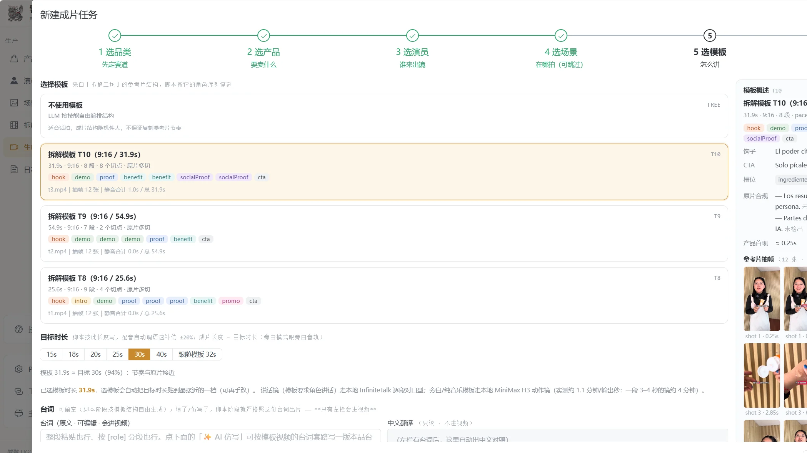Click the step 3 选演员 checkmark circle
This screenshot has height=453, width=807.
point(412,36)
